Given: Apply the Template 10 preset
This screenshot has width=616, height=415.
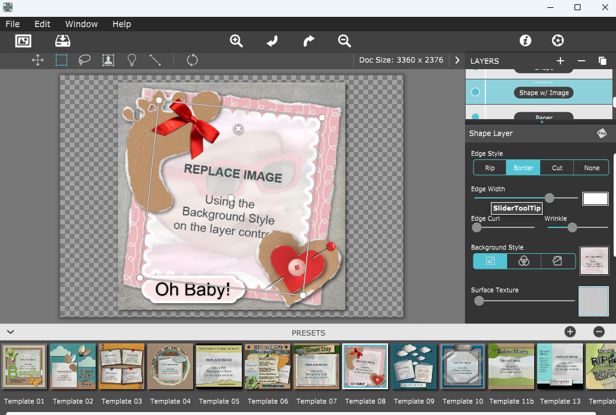Looking at the screenshot, I should tap(463, 367).
